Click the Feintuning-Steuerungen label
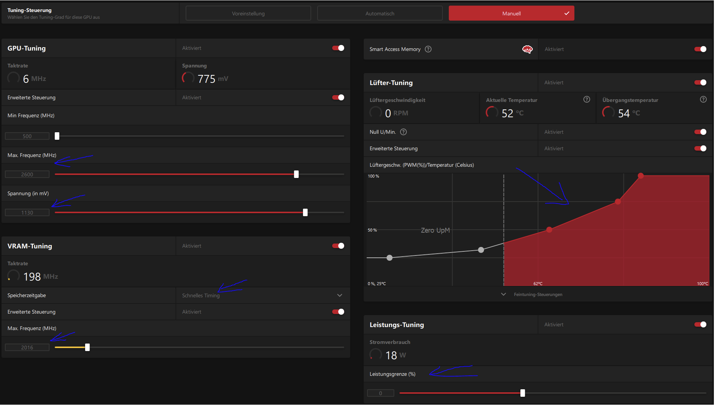The width and height of the screenshot is (715, 405). (x=538, y=294)
